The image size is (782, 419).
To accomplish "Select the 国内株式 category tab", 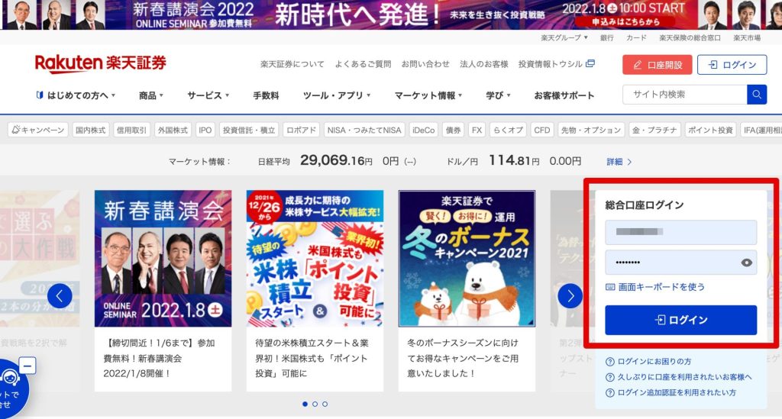I will tap(91, 130).
